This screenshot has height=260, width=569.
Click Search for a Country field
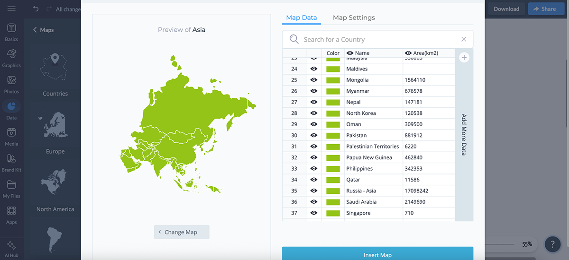tap(377, 39)
